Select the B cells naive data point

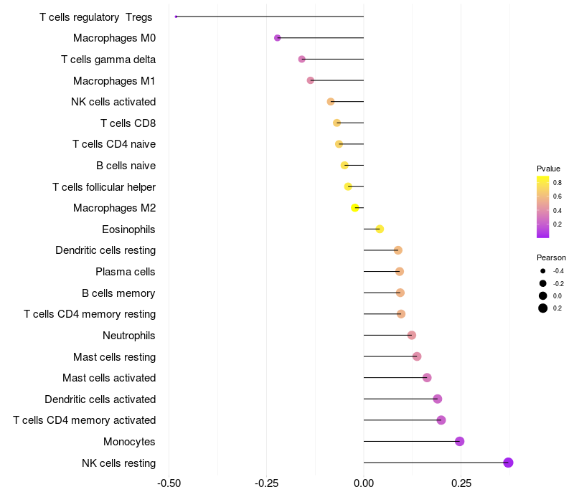coord(344,166)
